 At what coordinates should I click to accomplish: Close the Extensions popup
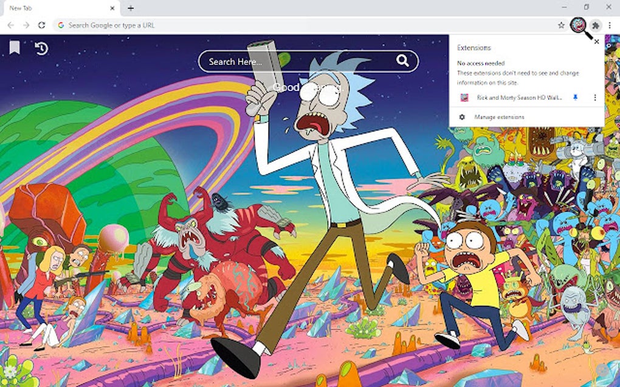point(597,41)
